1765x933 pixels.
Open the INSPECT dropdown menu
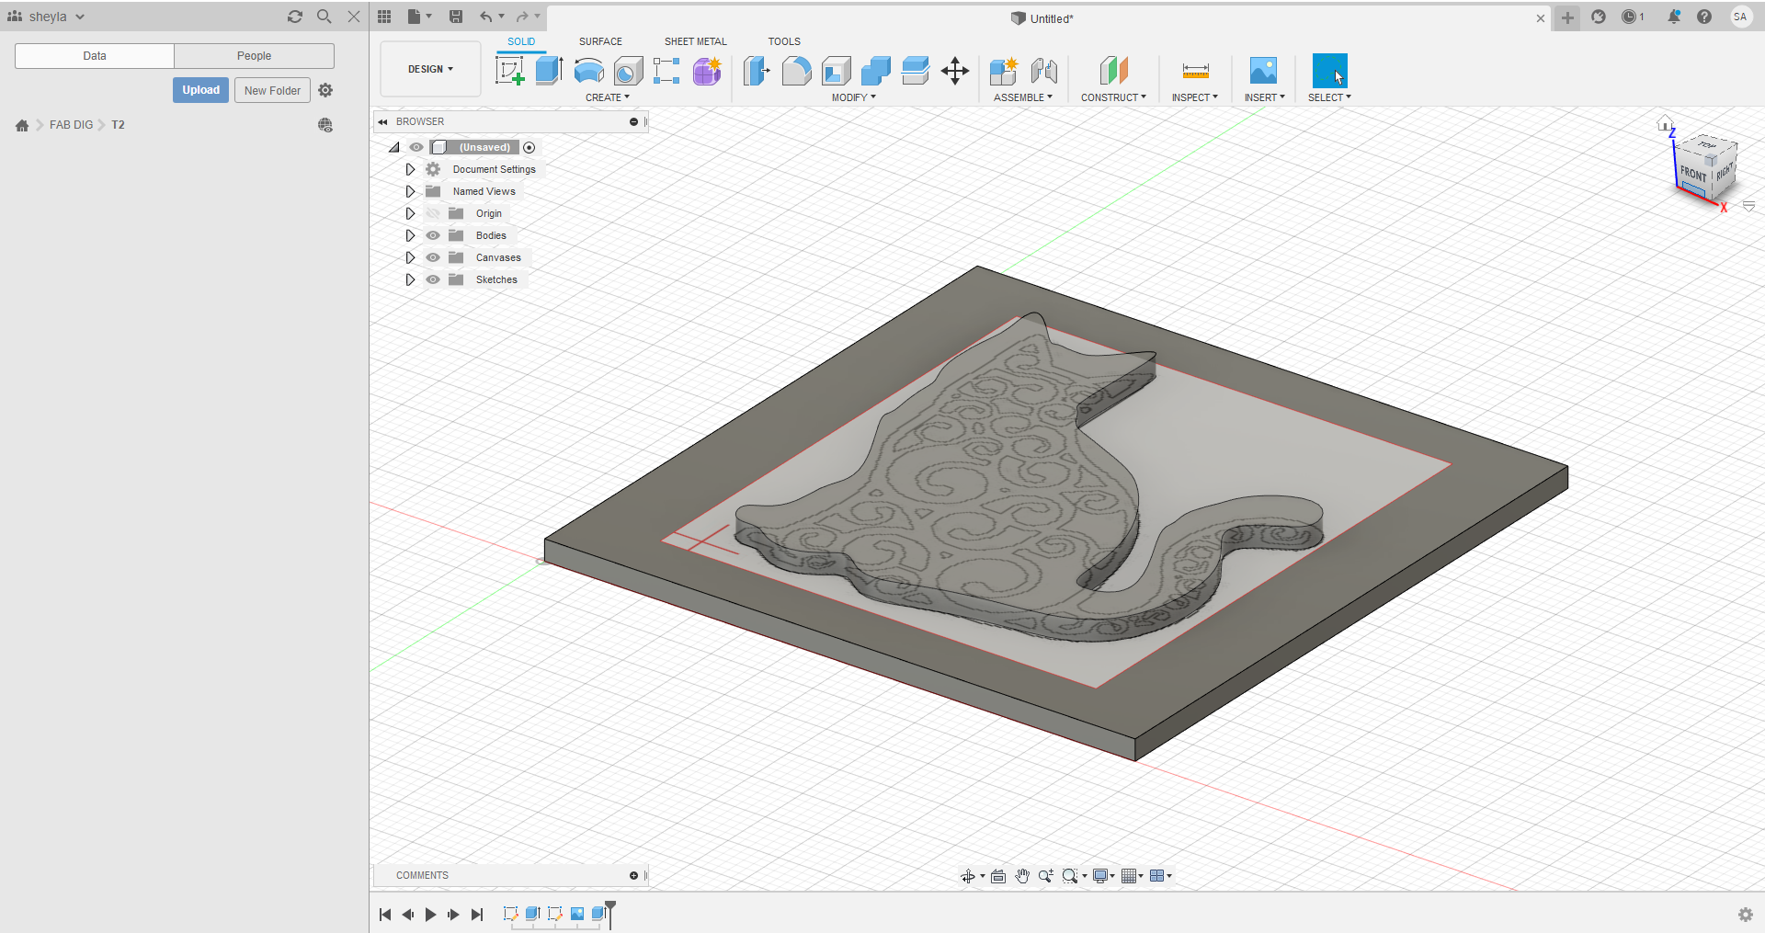(1194, 97)
